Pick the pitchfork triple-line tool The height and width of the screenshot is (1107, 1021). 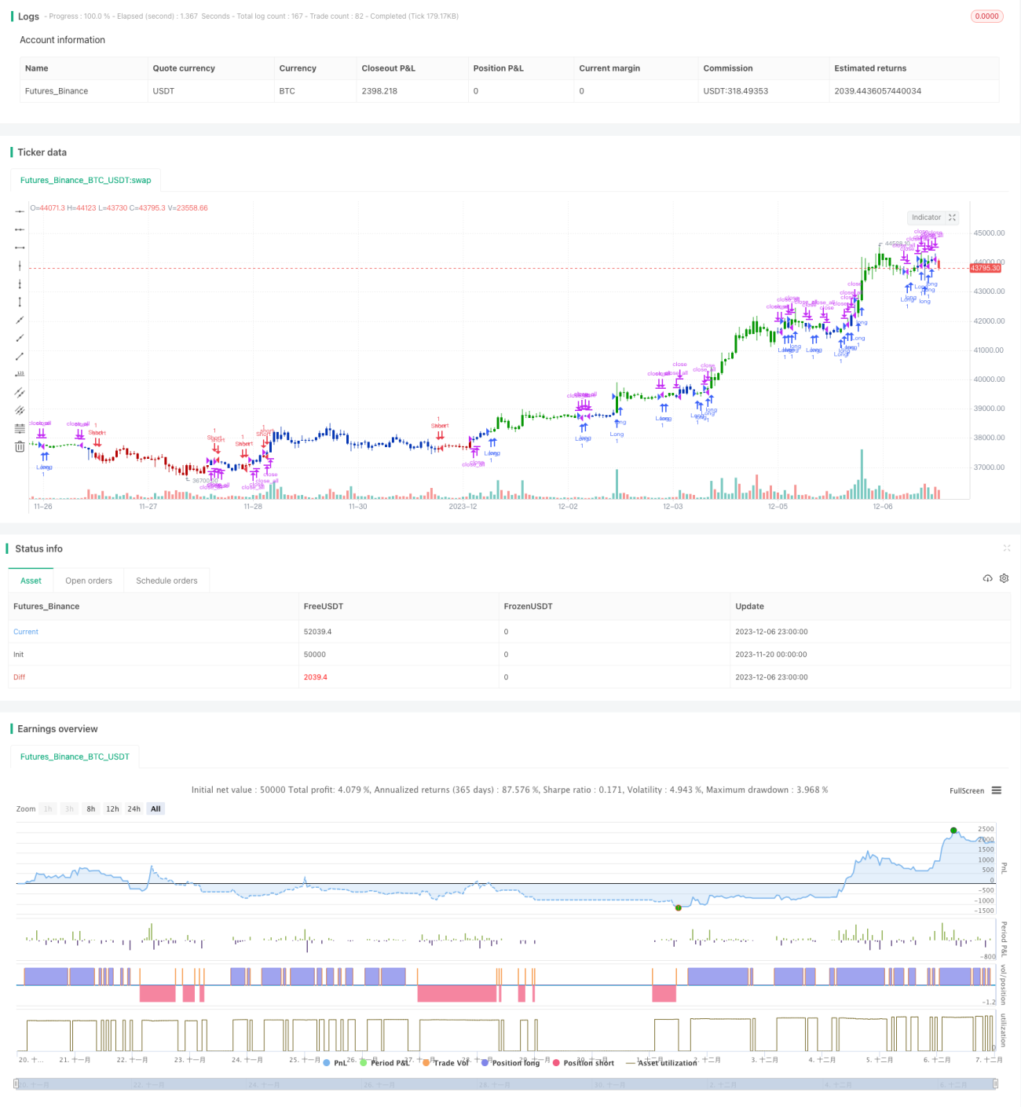tap(20, 410)
